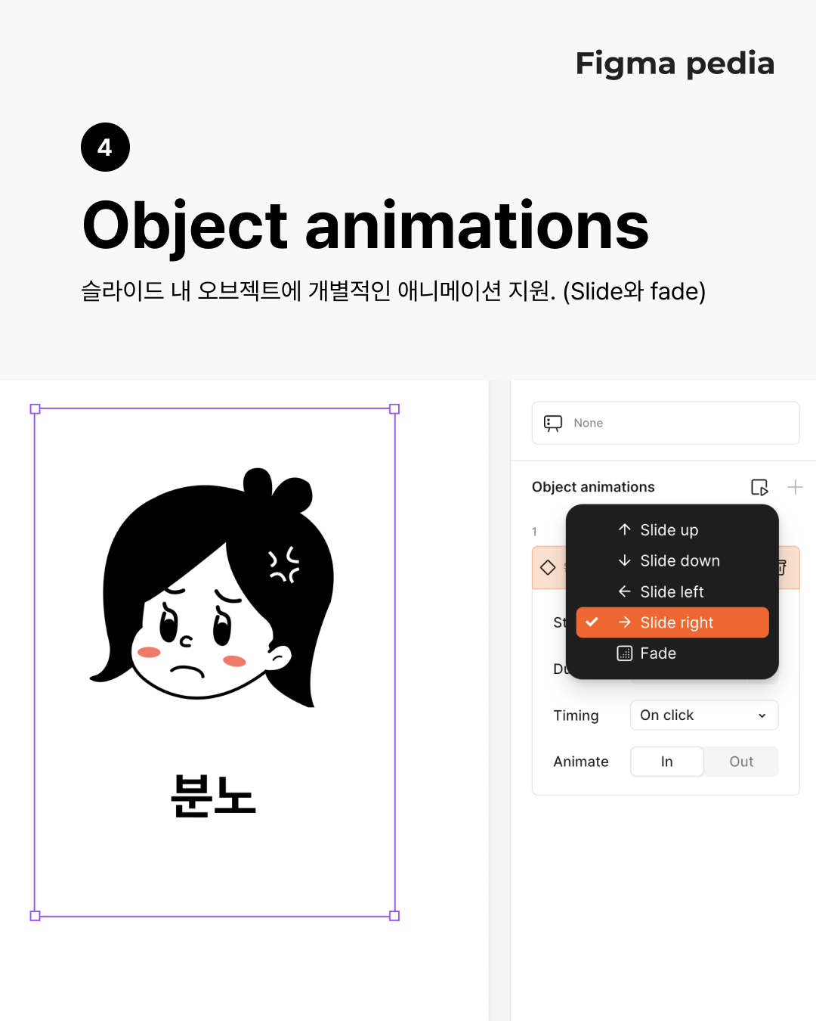Viewport: 816px width, 1021px height.
Task: Click the None notes field
Action: pos(666,423)
